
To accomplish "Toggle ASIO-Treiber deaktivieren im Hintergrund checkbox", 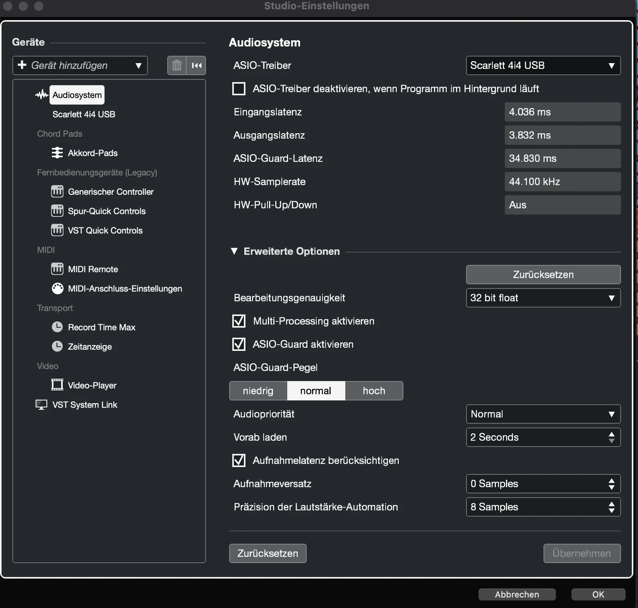I will pos(239,89).
